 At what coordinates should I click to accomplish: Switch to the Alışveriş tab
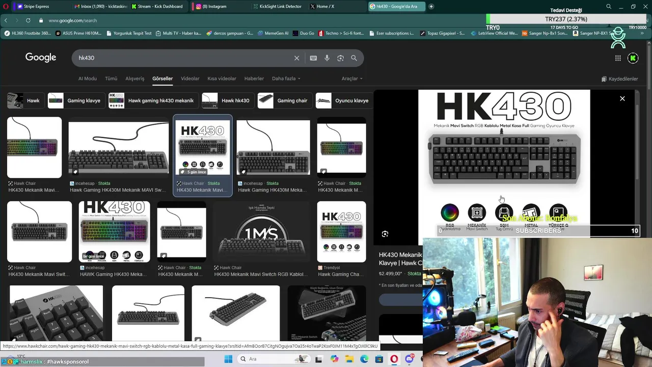(135, 78)
